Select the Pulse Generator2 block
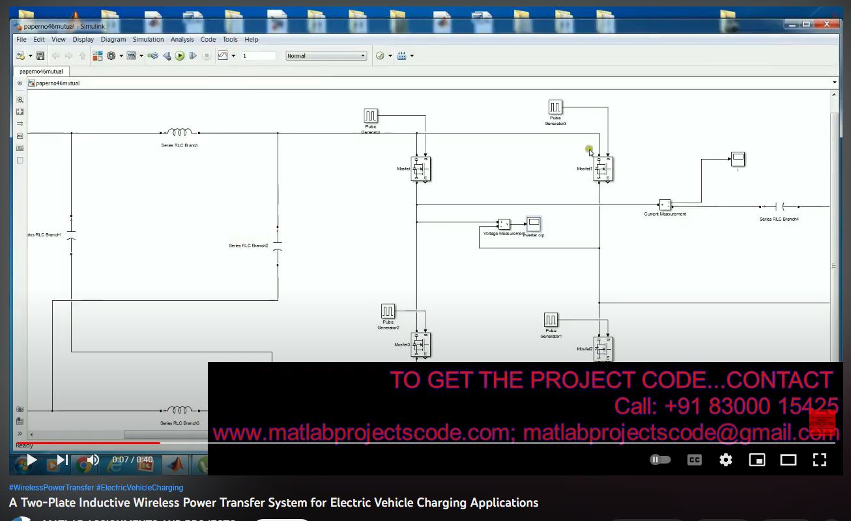 point(388,311)
